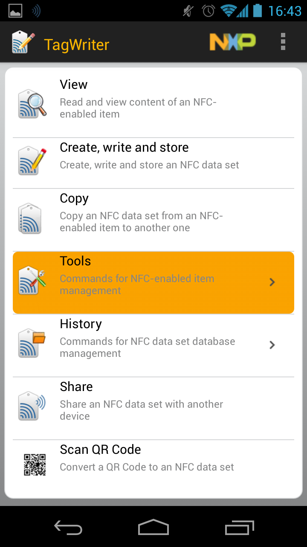Open "Share an NFC data set" description

pyautogui.click(x=142, y=410)
